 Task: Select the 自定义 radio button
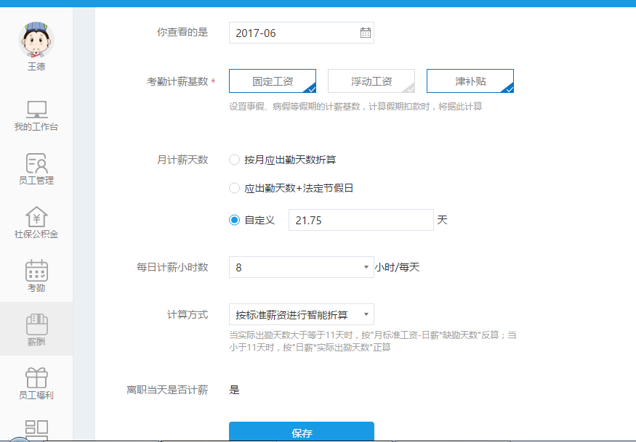(234, 220)
